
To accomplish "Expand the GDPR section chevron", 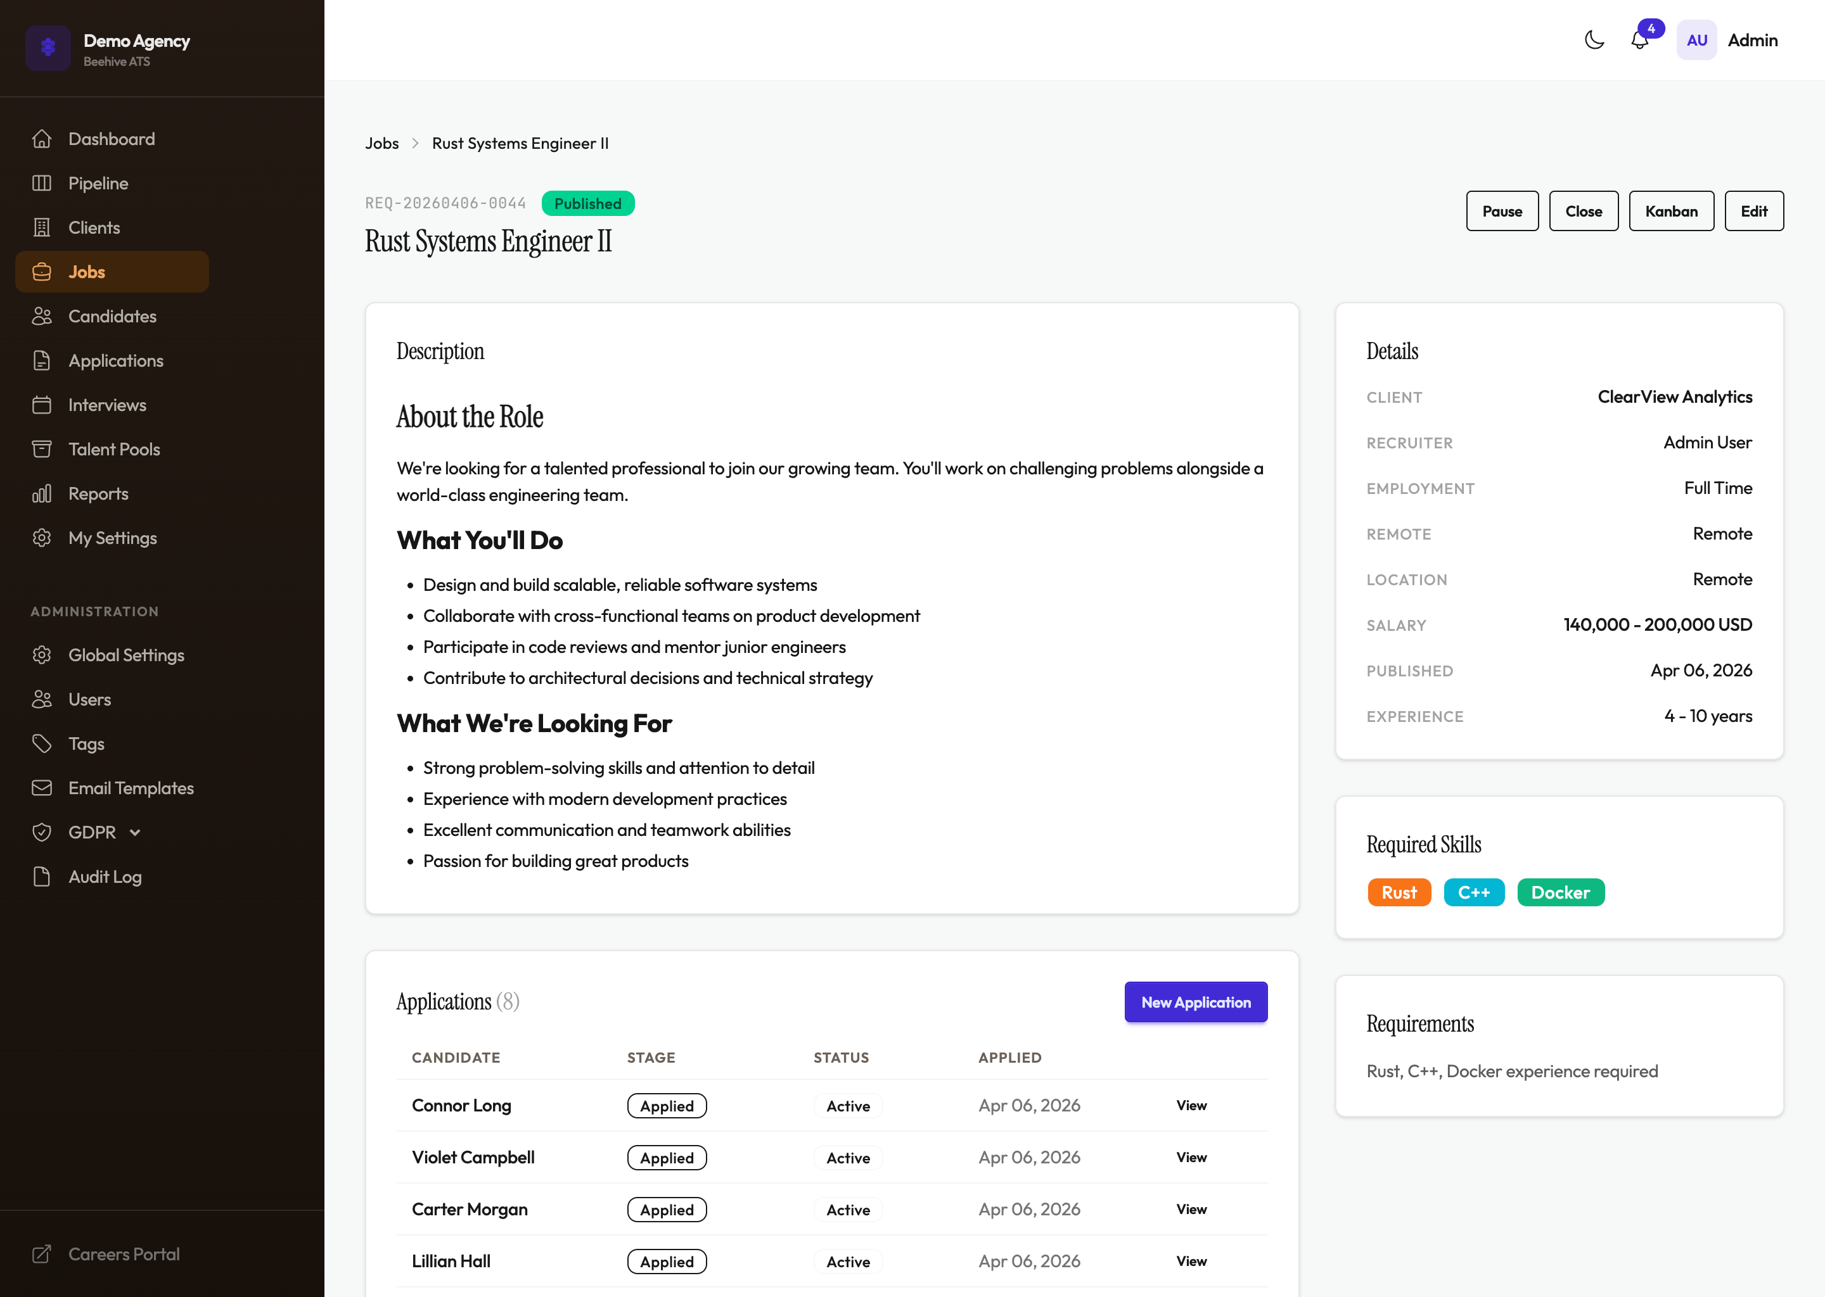I will pos(134,832).
